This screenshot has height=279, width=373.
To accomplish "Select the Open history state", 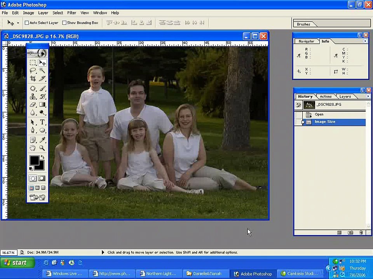I will [319, 115].
